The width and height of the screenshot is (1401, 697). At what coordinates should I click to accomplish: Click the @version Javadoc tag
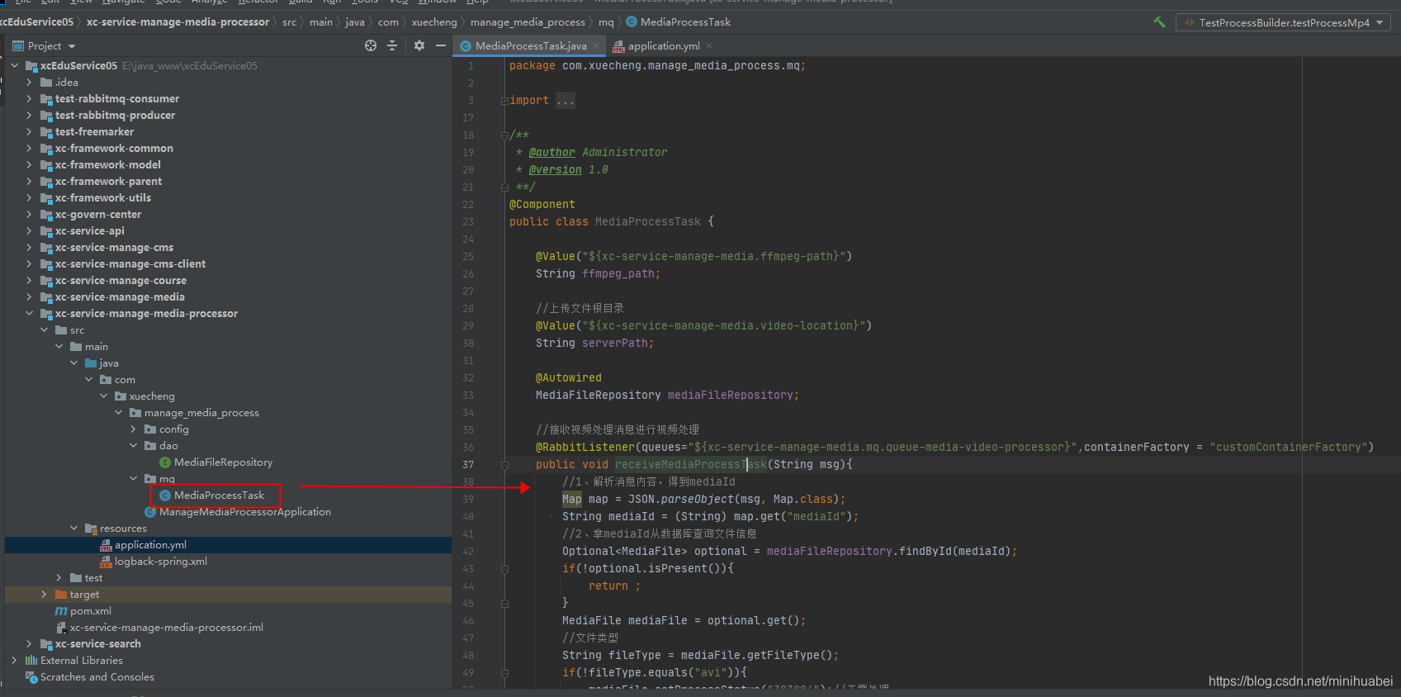[x=555, y=170]
